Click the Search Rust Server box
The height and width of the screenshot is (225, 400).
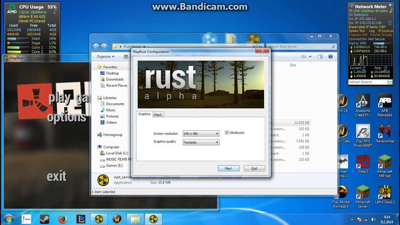[302, 47]
